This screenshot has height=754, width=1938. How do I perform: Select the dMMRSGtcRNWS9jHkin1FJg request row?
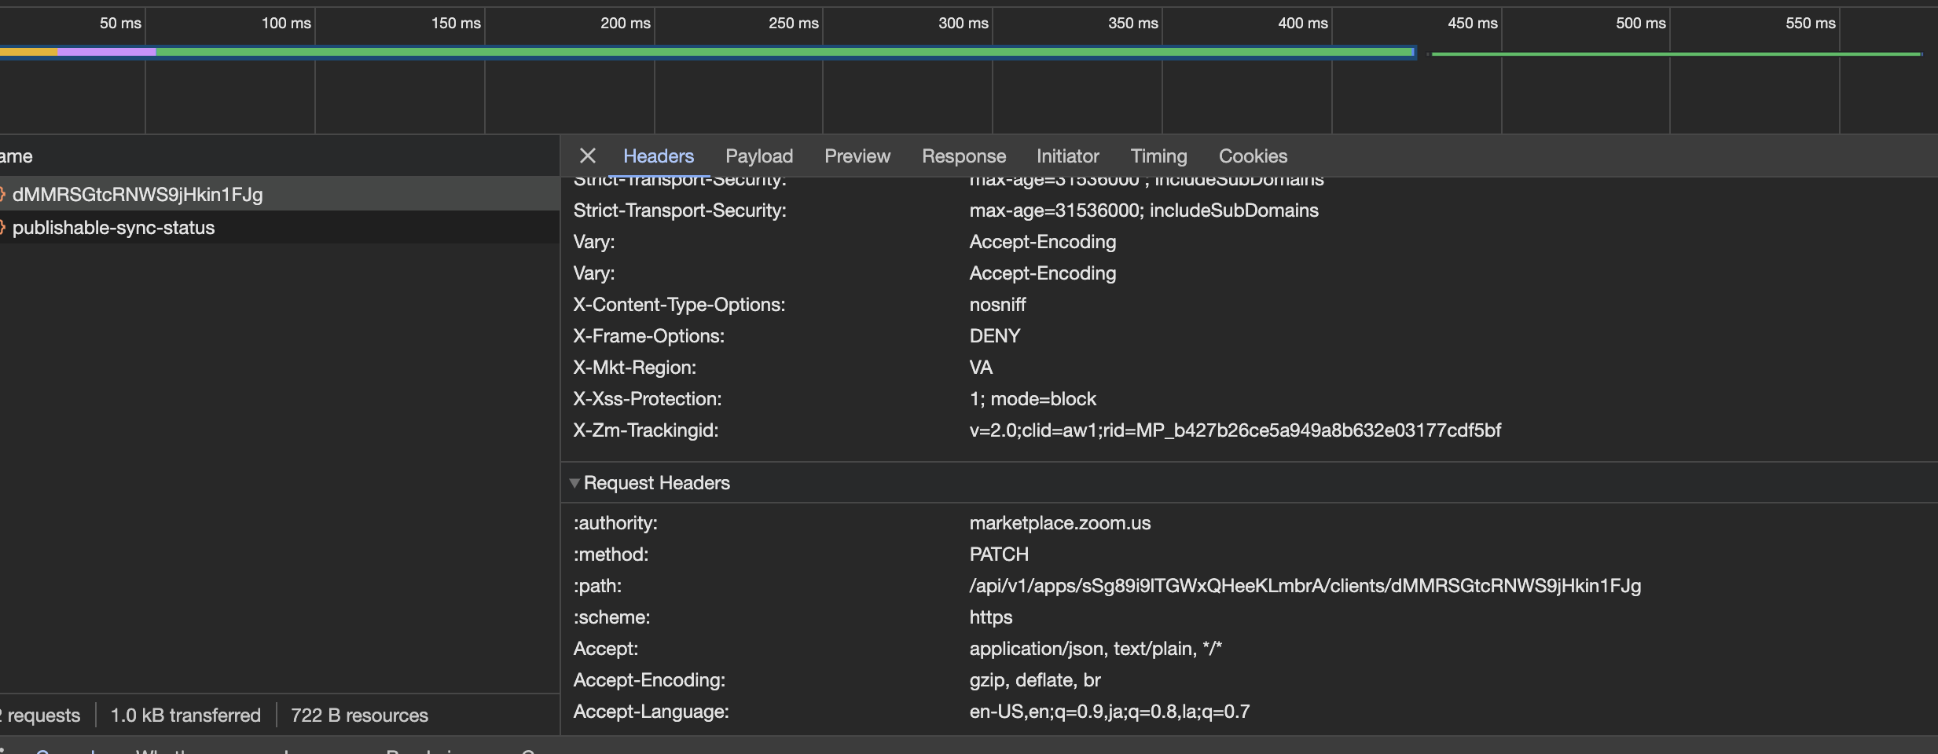[138, 195]
